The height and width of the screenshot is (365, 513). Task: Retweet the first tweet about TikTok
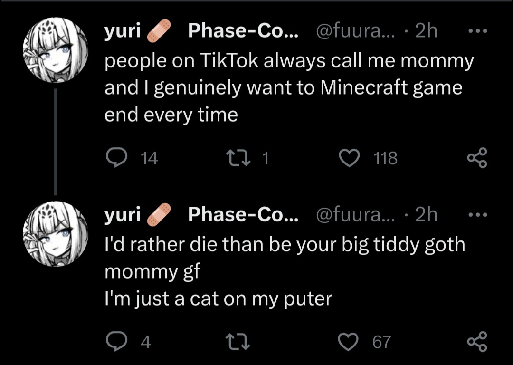238,158
